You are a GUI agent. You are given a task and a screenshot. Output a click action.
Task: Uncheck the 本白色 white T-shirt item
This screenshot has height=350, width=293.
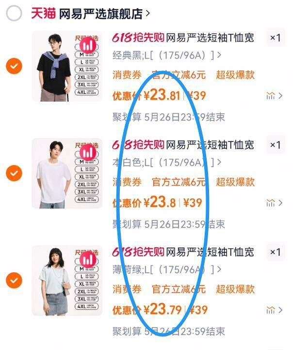tap(14, 173)
